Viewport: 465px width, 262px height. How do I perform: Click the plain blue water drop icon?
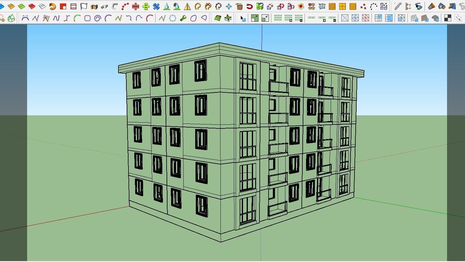point(167,6)
